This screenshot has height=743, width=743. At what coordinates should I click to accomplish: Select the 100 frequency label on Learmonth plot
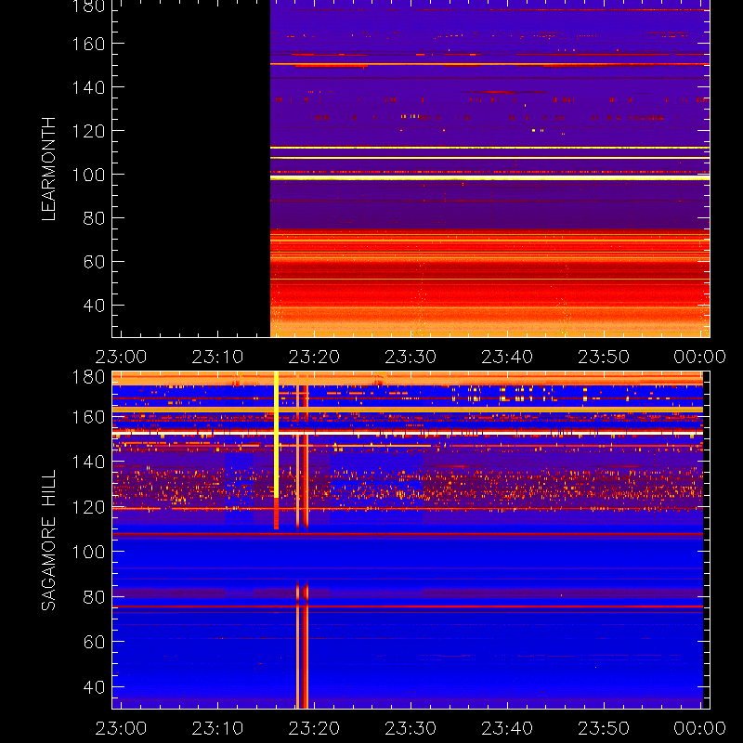point(88,175)
